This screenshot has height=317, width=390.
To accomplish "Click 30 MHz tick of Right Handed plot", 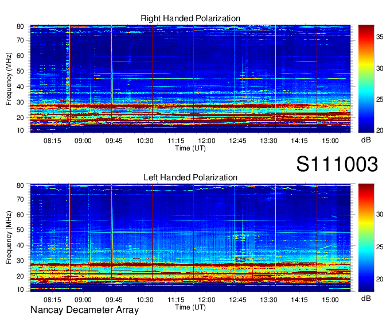I will point(20,102).
